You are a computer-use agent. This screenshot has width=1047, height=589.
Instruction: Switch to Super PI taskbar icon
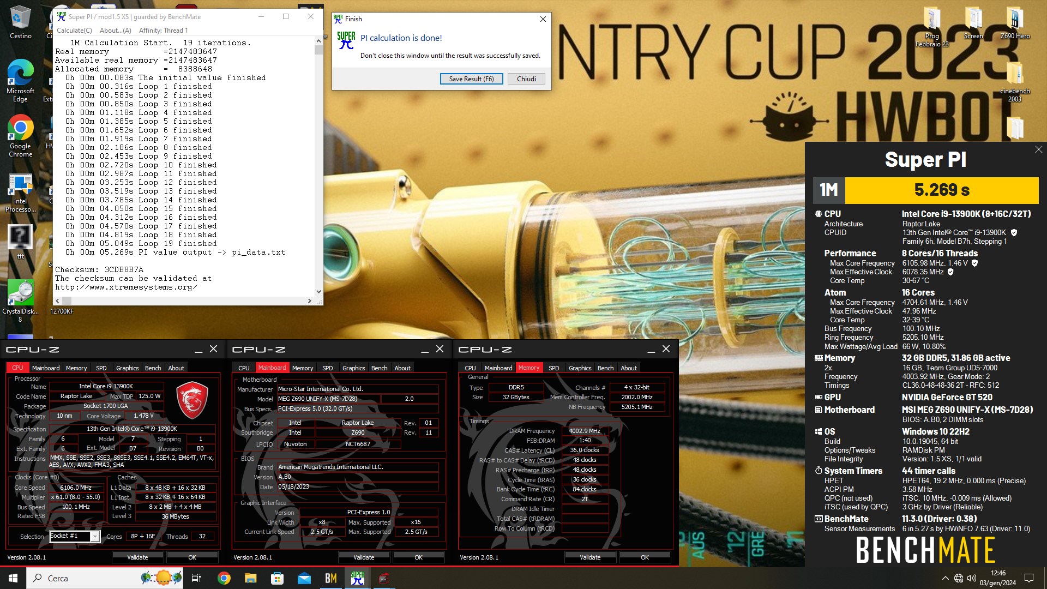[357, 578]
